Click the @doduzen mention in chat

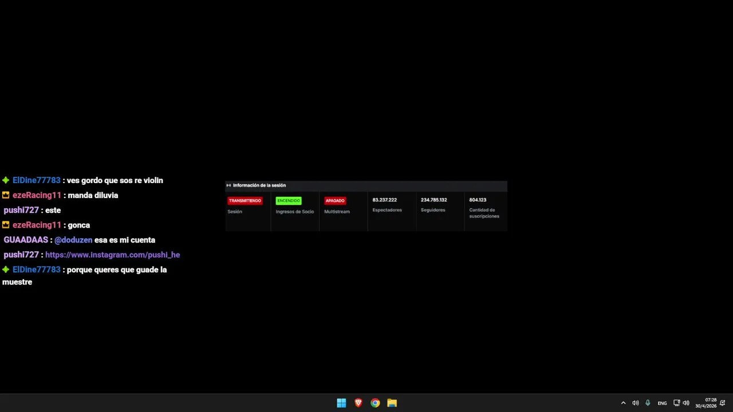click(73, 240)
